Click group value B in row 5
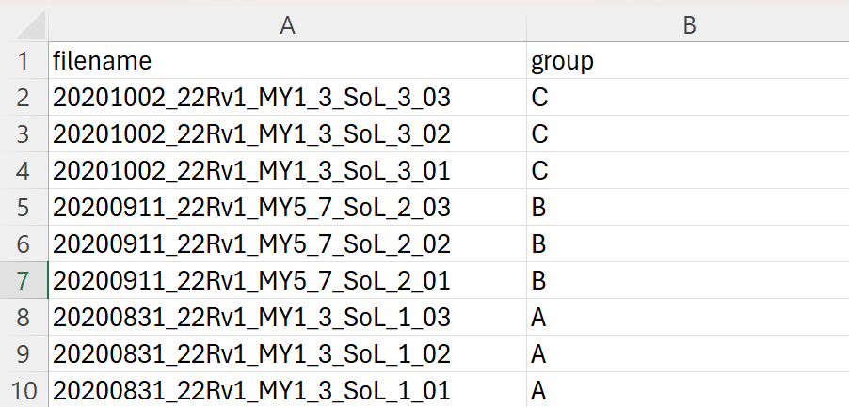This screenshot has height=407, width=849. point(687,207)
